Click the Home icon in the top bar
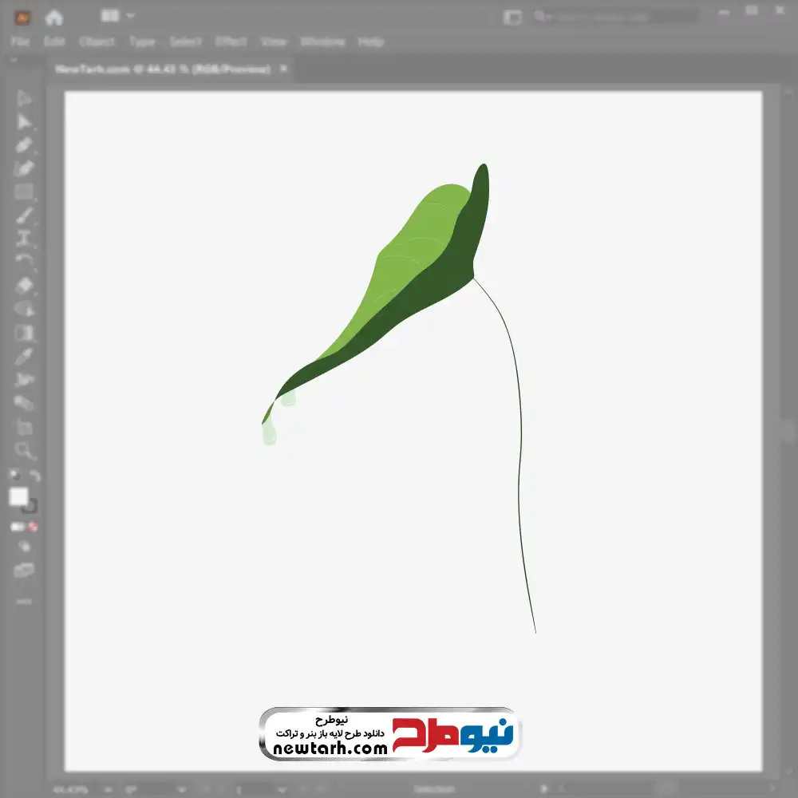Viewport: 798px width, 798px height. click(53, 18)
